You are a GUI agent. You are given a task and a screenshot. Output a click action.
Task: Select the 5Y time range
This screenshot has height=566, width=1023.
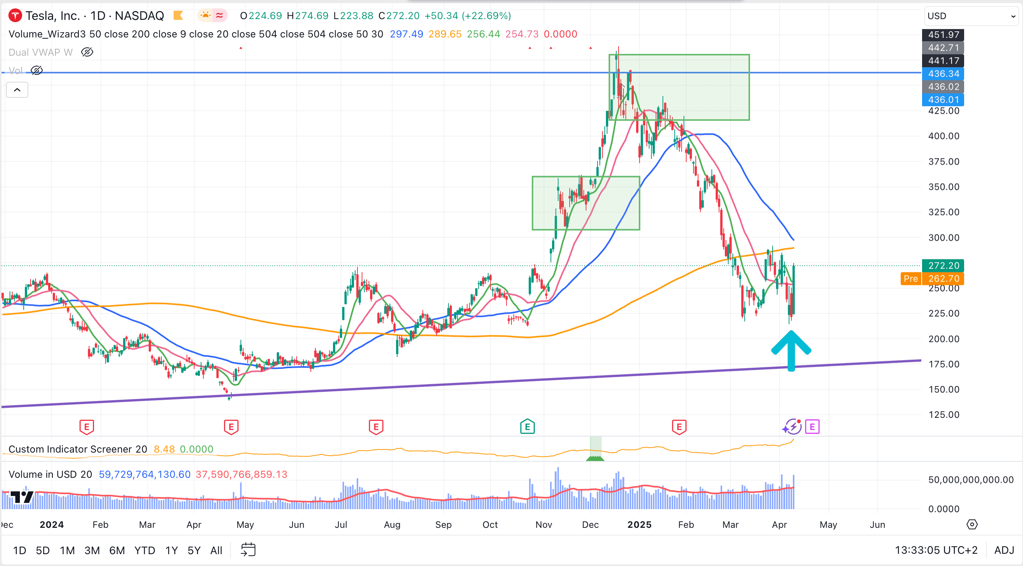[x=194, y=550]
